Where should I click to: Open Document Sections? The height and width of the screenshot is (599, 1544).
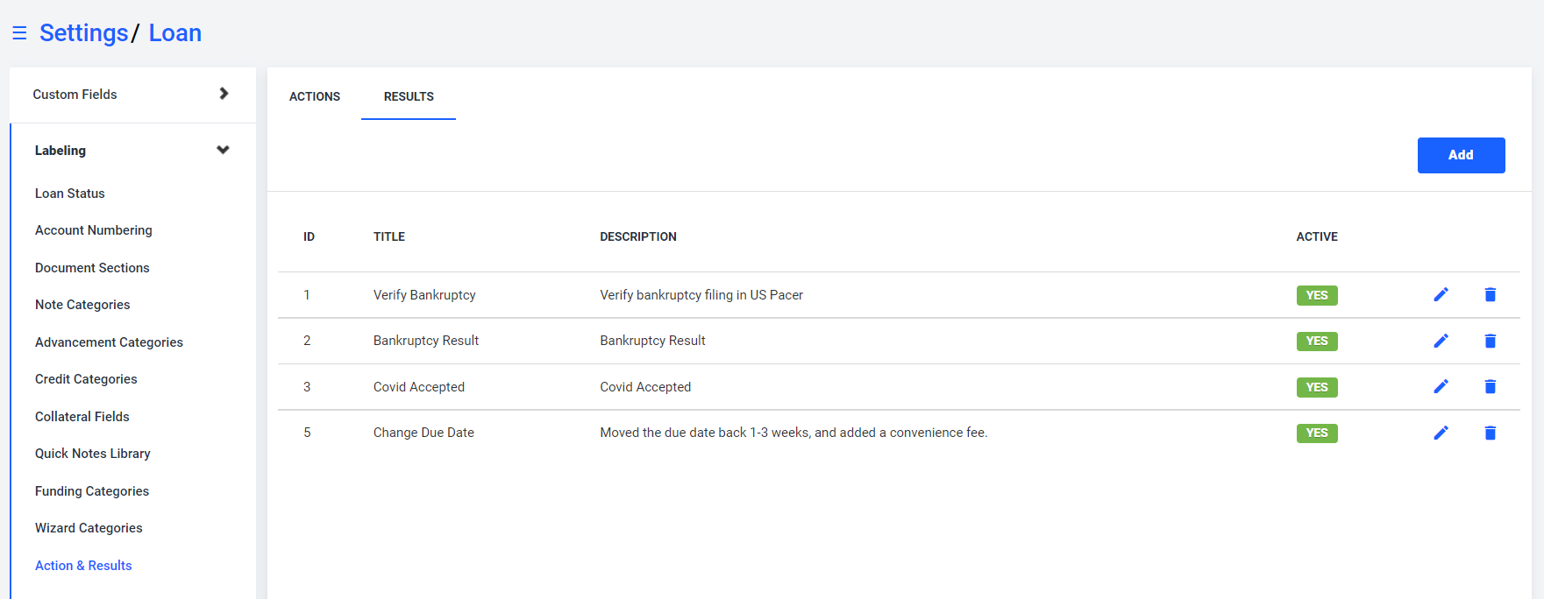(92, 268)
